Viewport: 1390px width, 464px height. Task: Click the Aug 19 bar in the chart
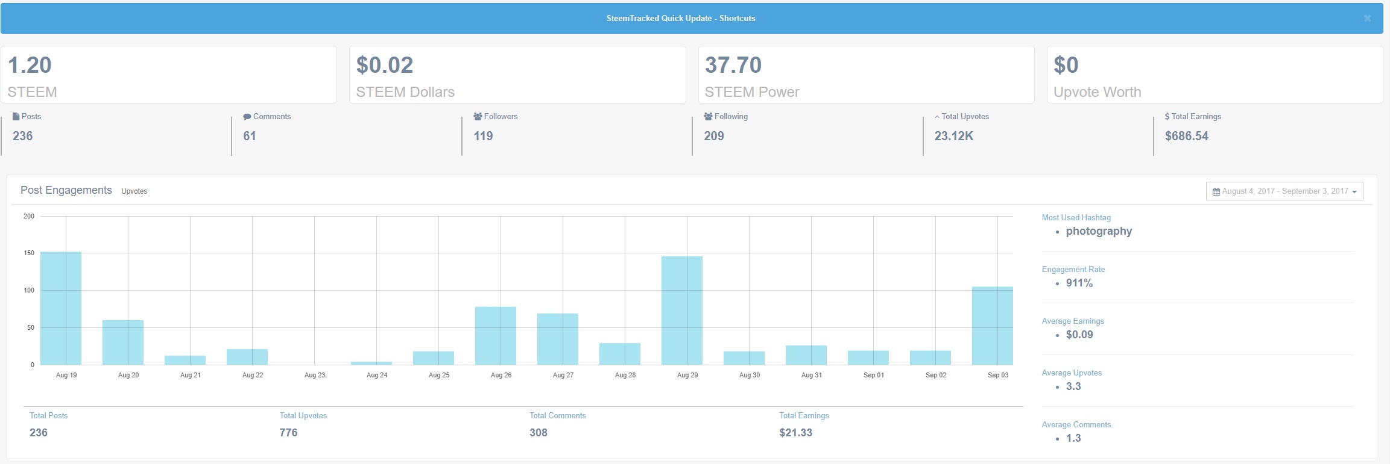click(x=61, y=308)
